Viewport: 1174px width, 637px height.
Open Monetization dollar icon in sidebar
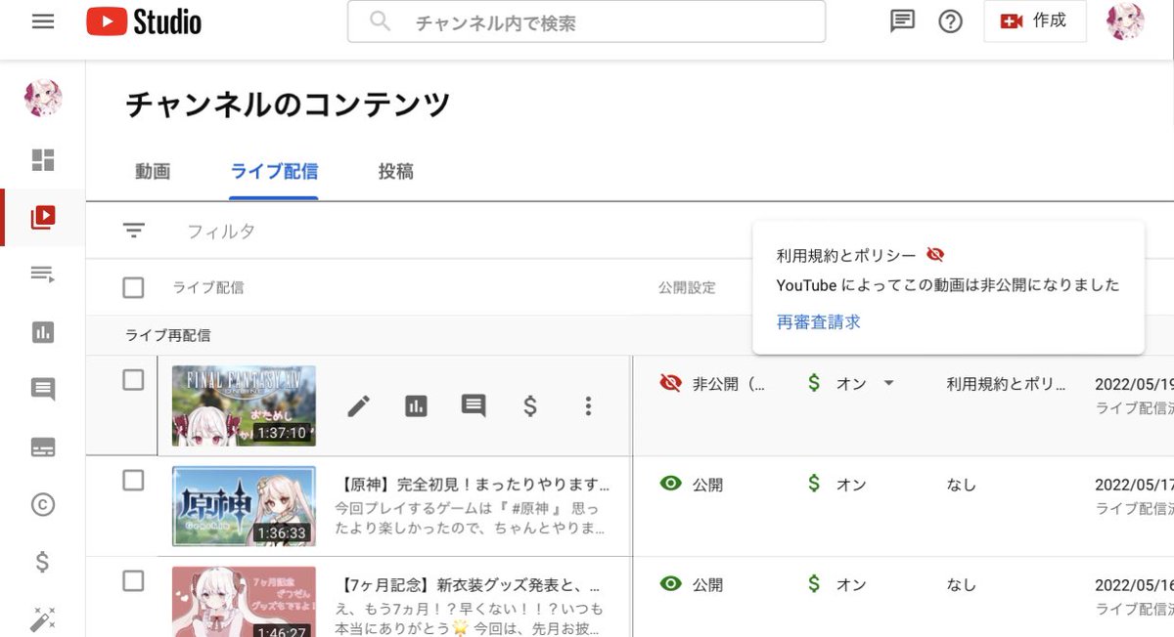pos(43,562)
